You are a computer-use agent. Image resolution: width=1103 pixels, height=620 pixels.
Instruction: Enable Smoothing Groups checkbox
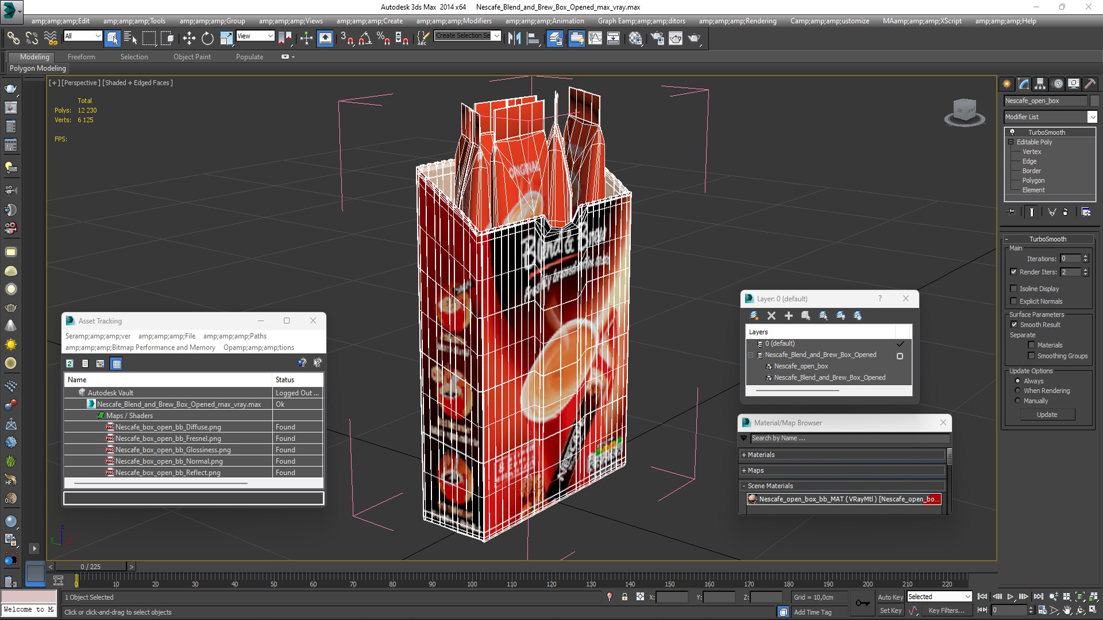pos(1031,356)
